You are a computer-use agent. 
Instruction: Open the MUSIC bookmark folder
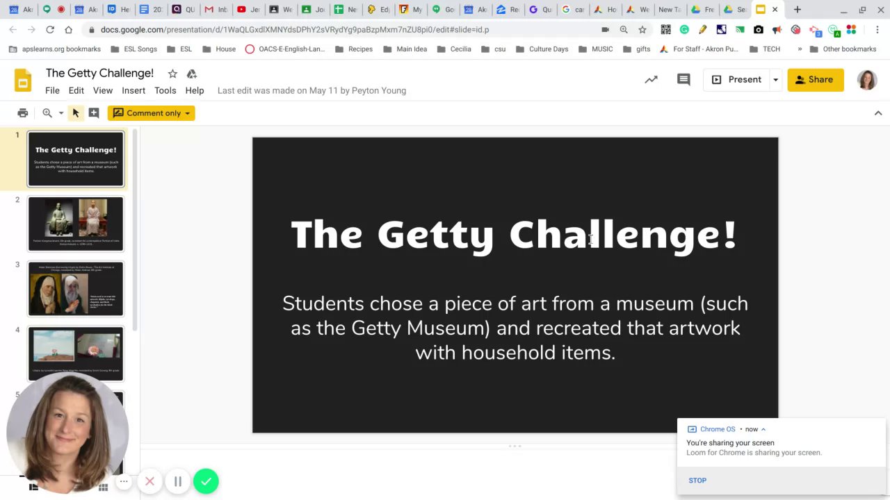596,49
